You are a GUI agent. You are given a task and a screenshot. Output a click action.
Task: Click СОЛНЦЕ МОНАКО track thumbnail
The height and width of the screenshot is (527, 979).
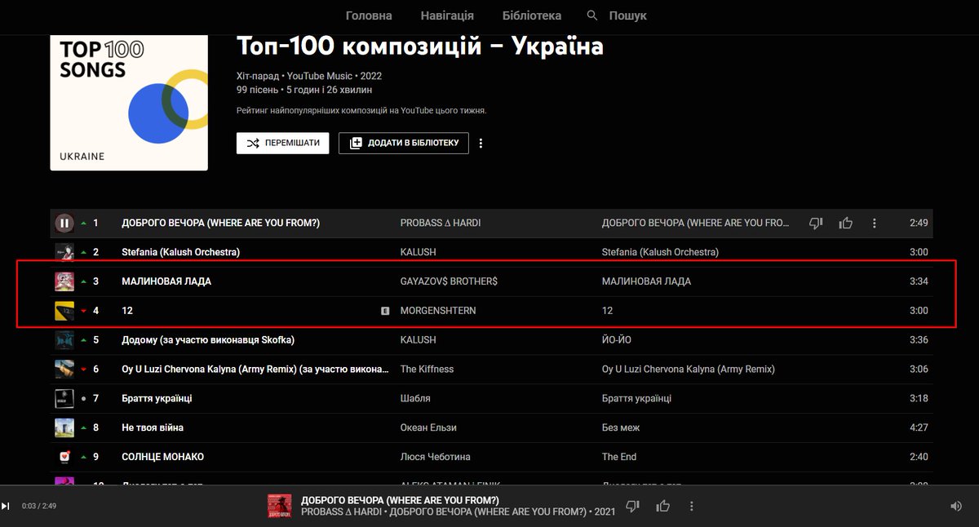[64, 457]
